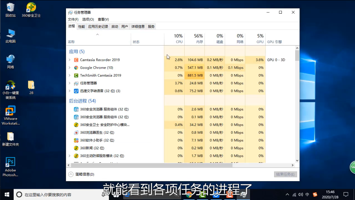Viewport: 355px width, 200px height.
Task: Collapse to 简略信息 view
Action: (81, 174)
